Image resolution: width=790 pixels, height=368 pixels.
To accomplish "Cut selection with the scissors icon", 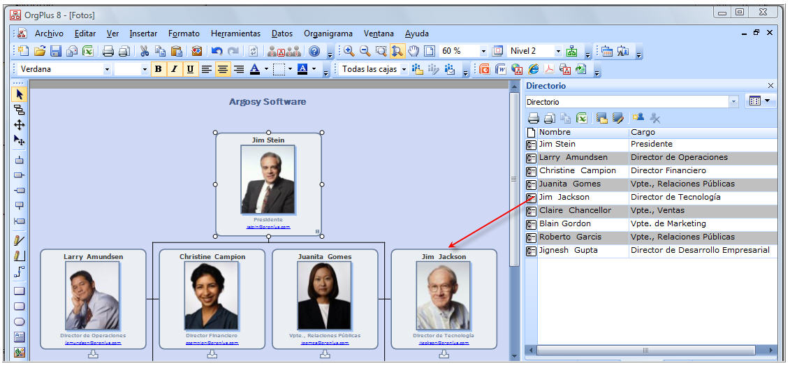I will (x=145, y=51).
